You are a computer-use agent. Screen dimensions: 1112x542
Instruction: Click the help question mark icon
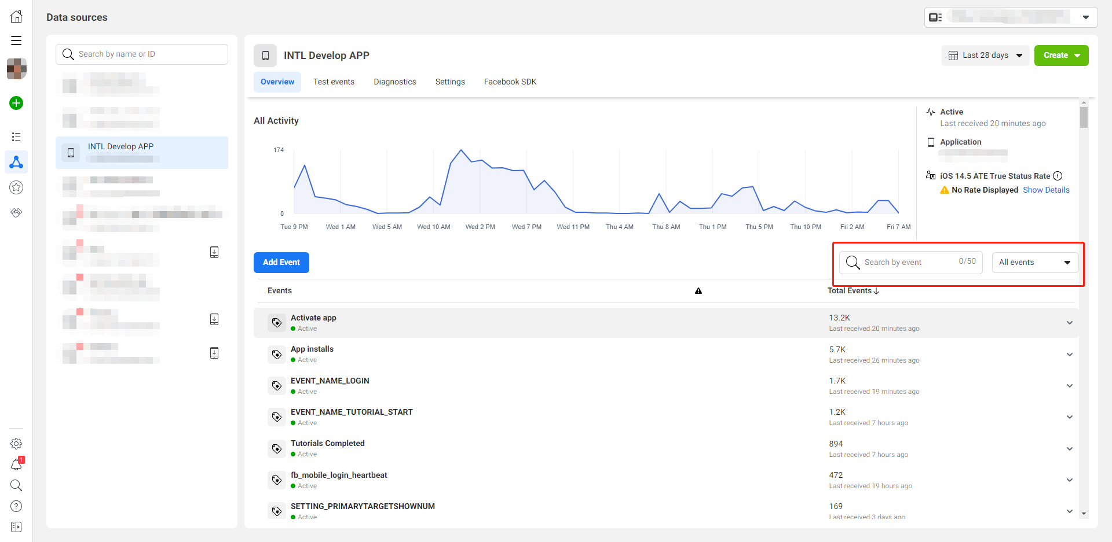pyautogui.click(x=16, y=506)
